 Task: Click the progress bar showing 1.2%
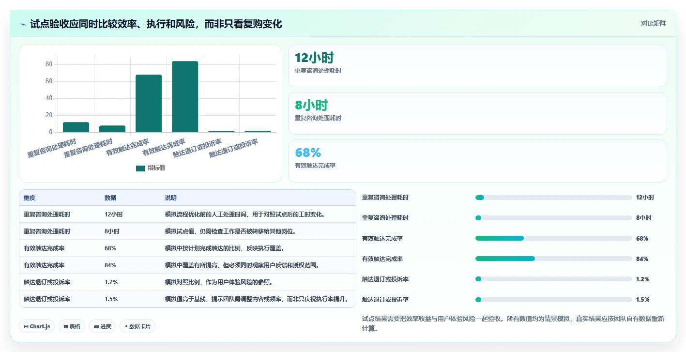tap(554, 279)
